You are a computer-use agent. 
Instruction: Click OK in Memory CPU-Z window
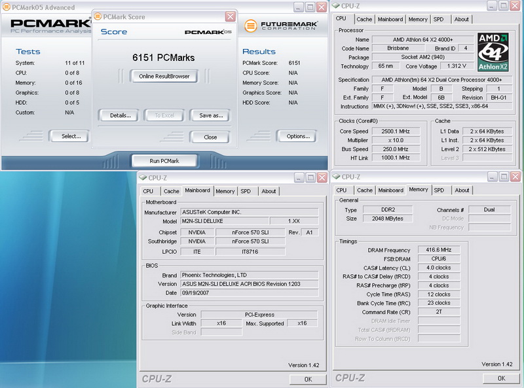click(501, 378)
